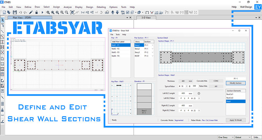262x140 pixels.
Task: Open Section dropdown for Story1 row
Action: coord(152,45)
